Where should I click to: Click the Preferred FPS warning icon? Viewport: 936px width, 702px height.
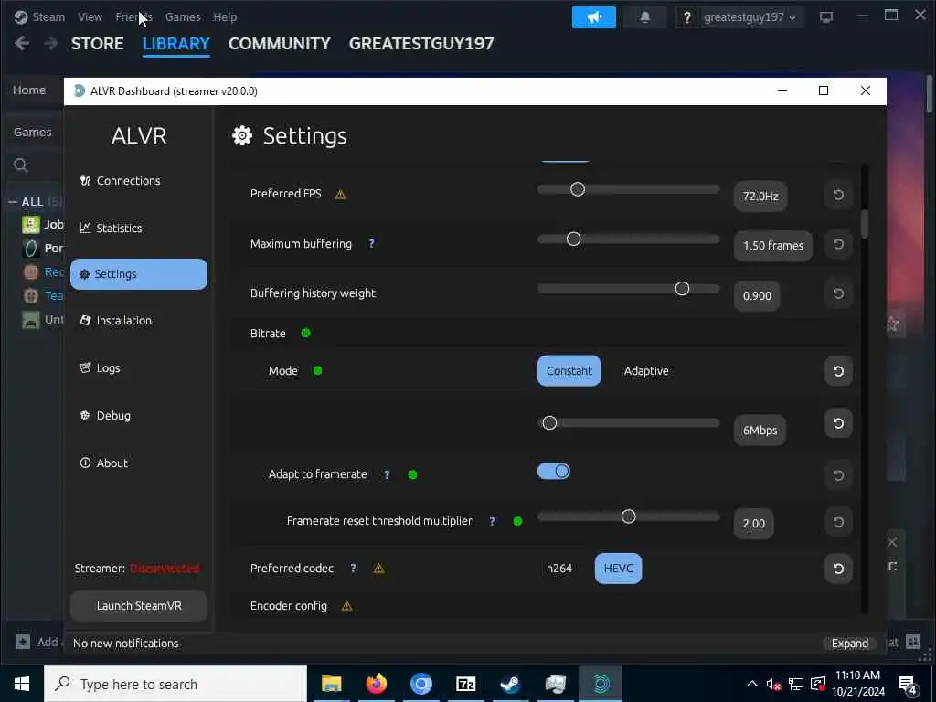[340, 194]
